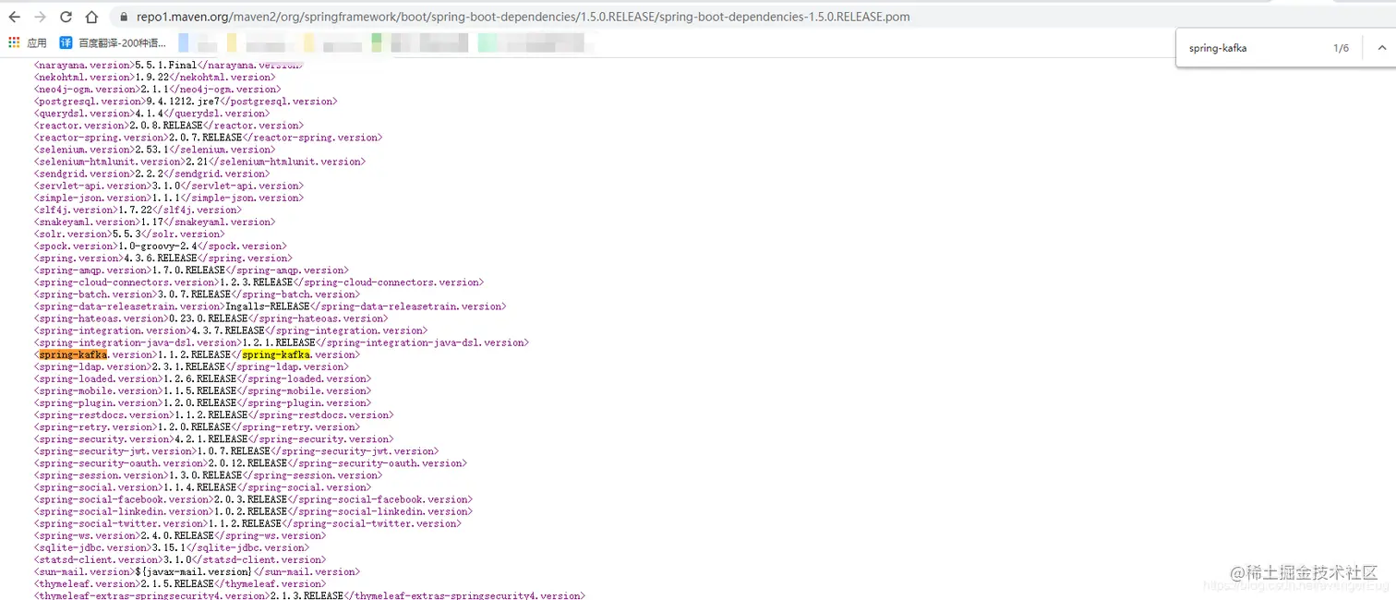
Task: Click the browser forward arrow
Action: [41, 18]
